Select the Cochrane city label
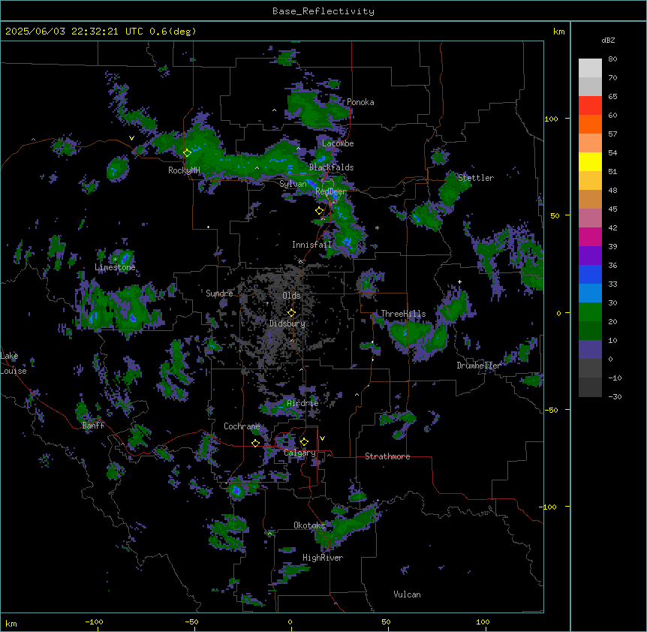This screenshot has width=647, height=632. point(242,426)
